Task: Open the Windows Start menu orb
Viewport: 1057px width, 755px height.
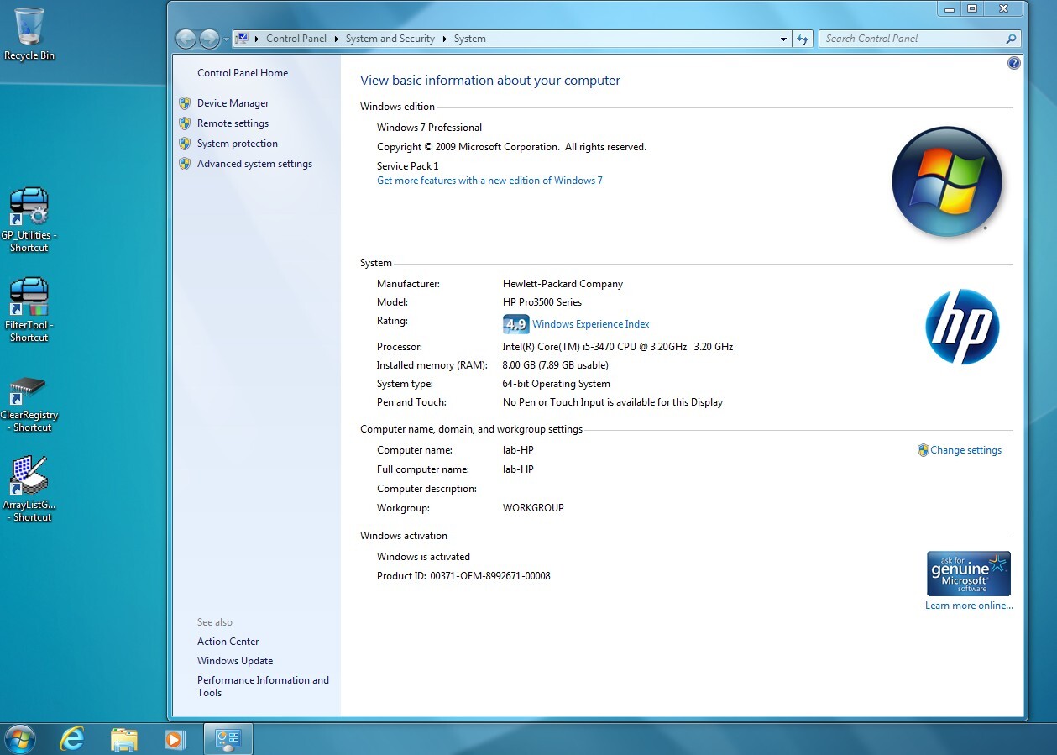Action: click(x=19, y=739)
